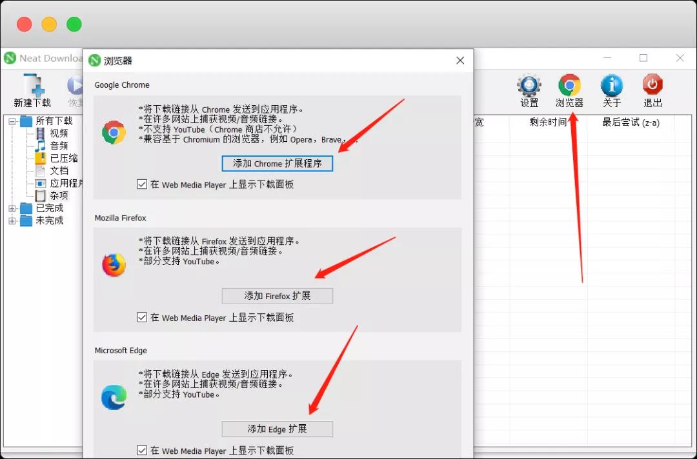Viewport: 697px width, 459px height.
Task: Click the green macOS fullscreen button
Action: (74, 24)
